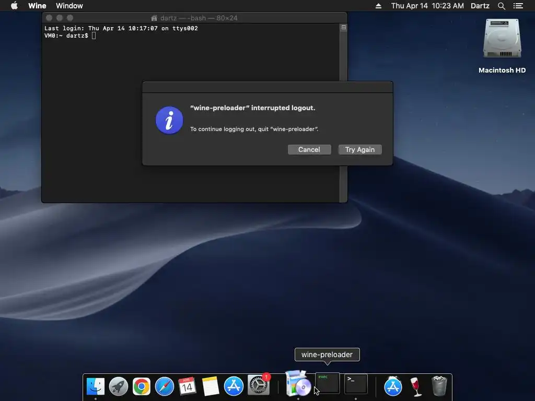
Task: Click "To continue logging out" message text
Action: (254, 129)
